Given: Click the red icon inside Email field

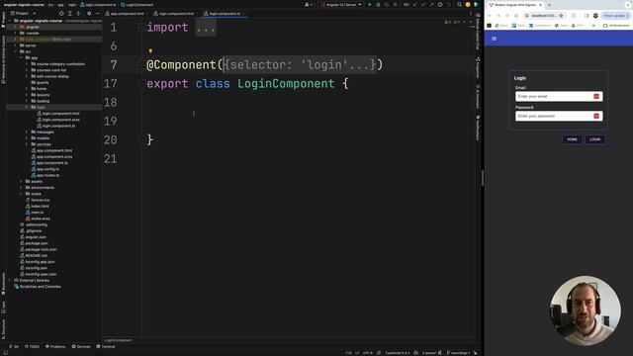Looking at the screenshot, I should pos(596,97).
